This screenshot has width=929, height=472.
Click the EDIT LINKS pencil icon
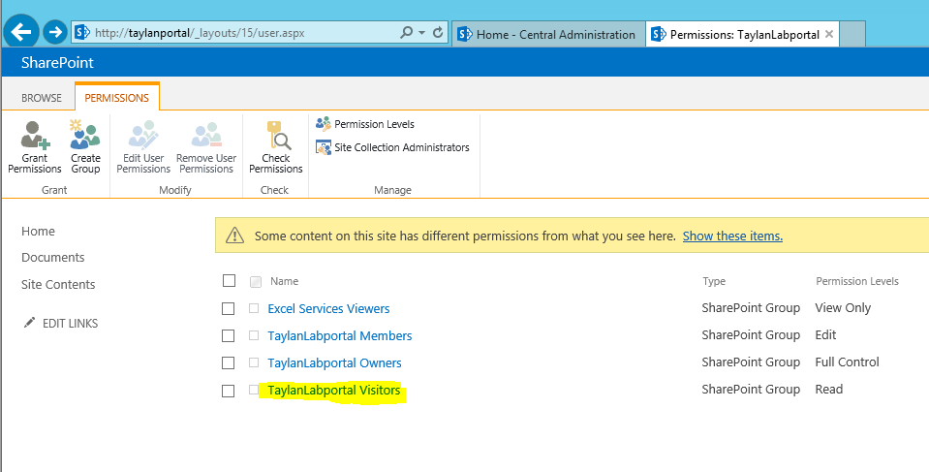click(x=29, y=323)
